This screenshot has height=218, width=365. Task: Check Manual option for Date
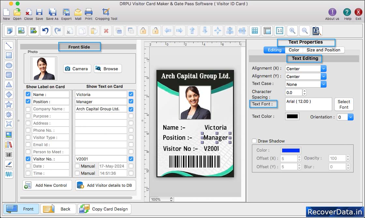click(77, 166)
